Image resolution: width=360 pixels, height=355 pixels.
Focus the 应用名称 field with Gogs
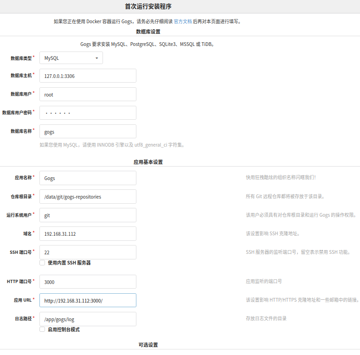click(88, 178)
